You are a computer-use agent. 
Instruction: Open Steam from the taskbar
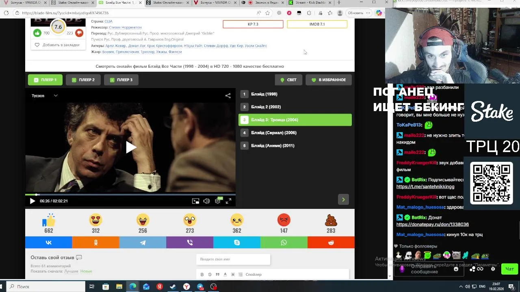173,287
